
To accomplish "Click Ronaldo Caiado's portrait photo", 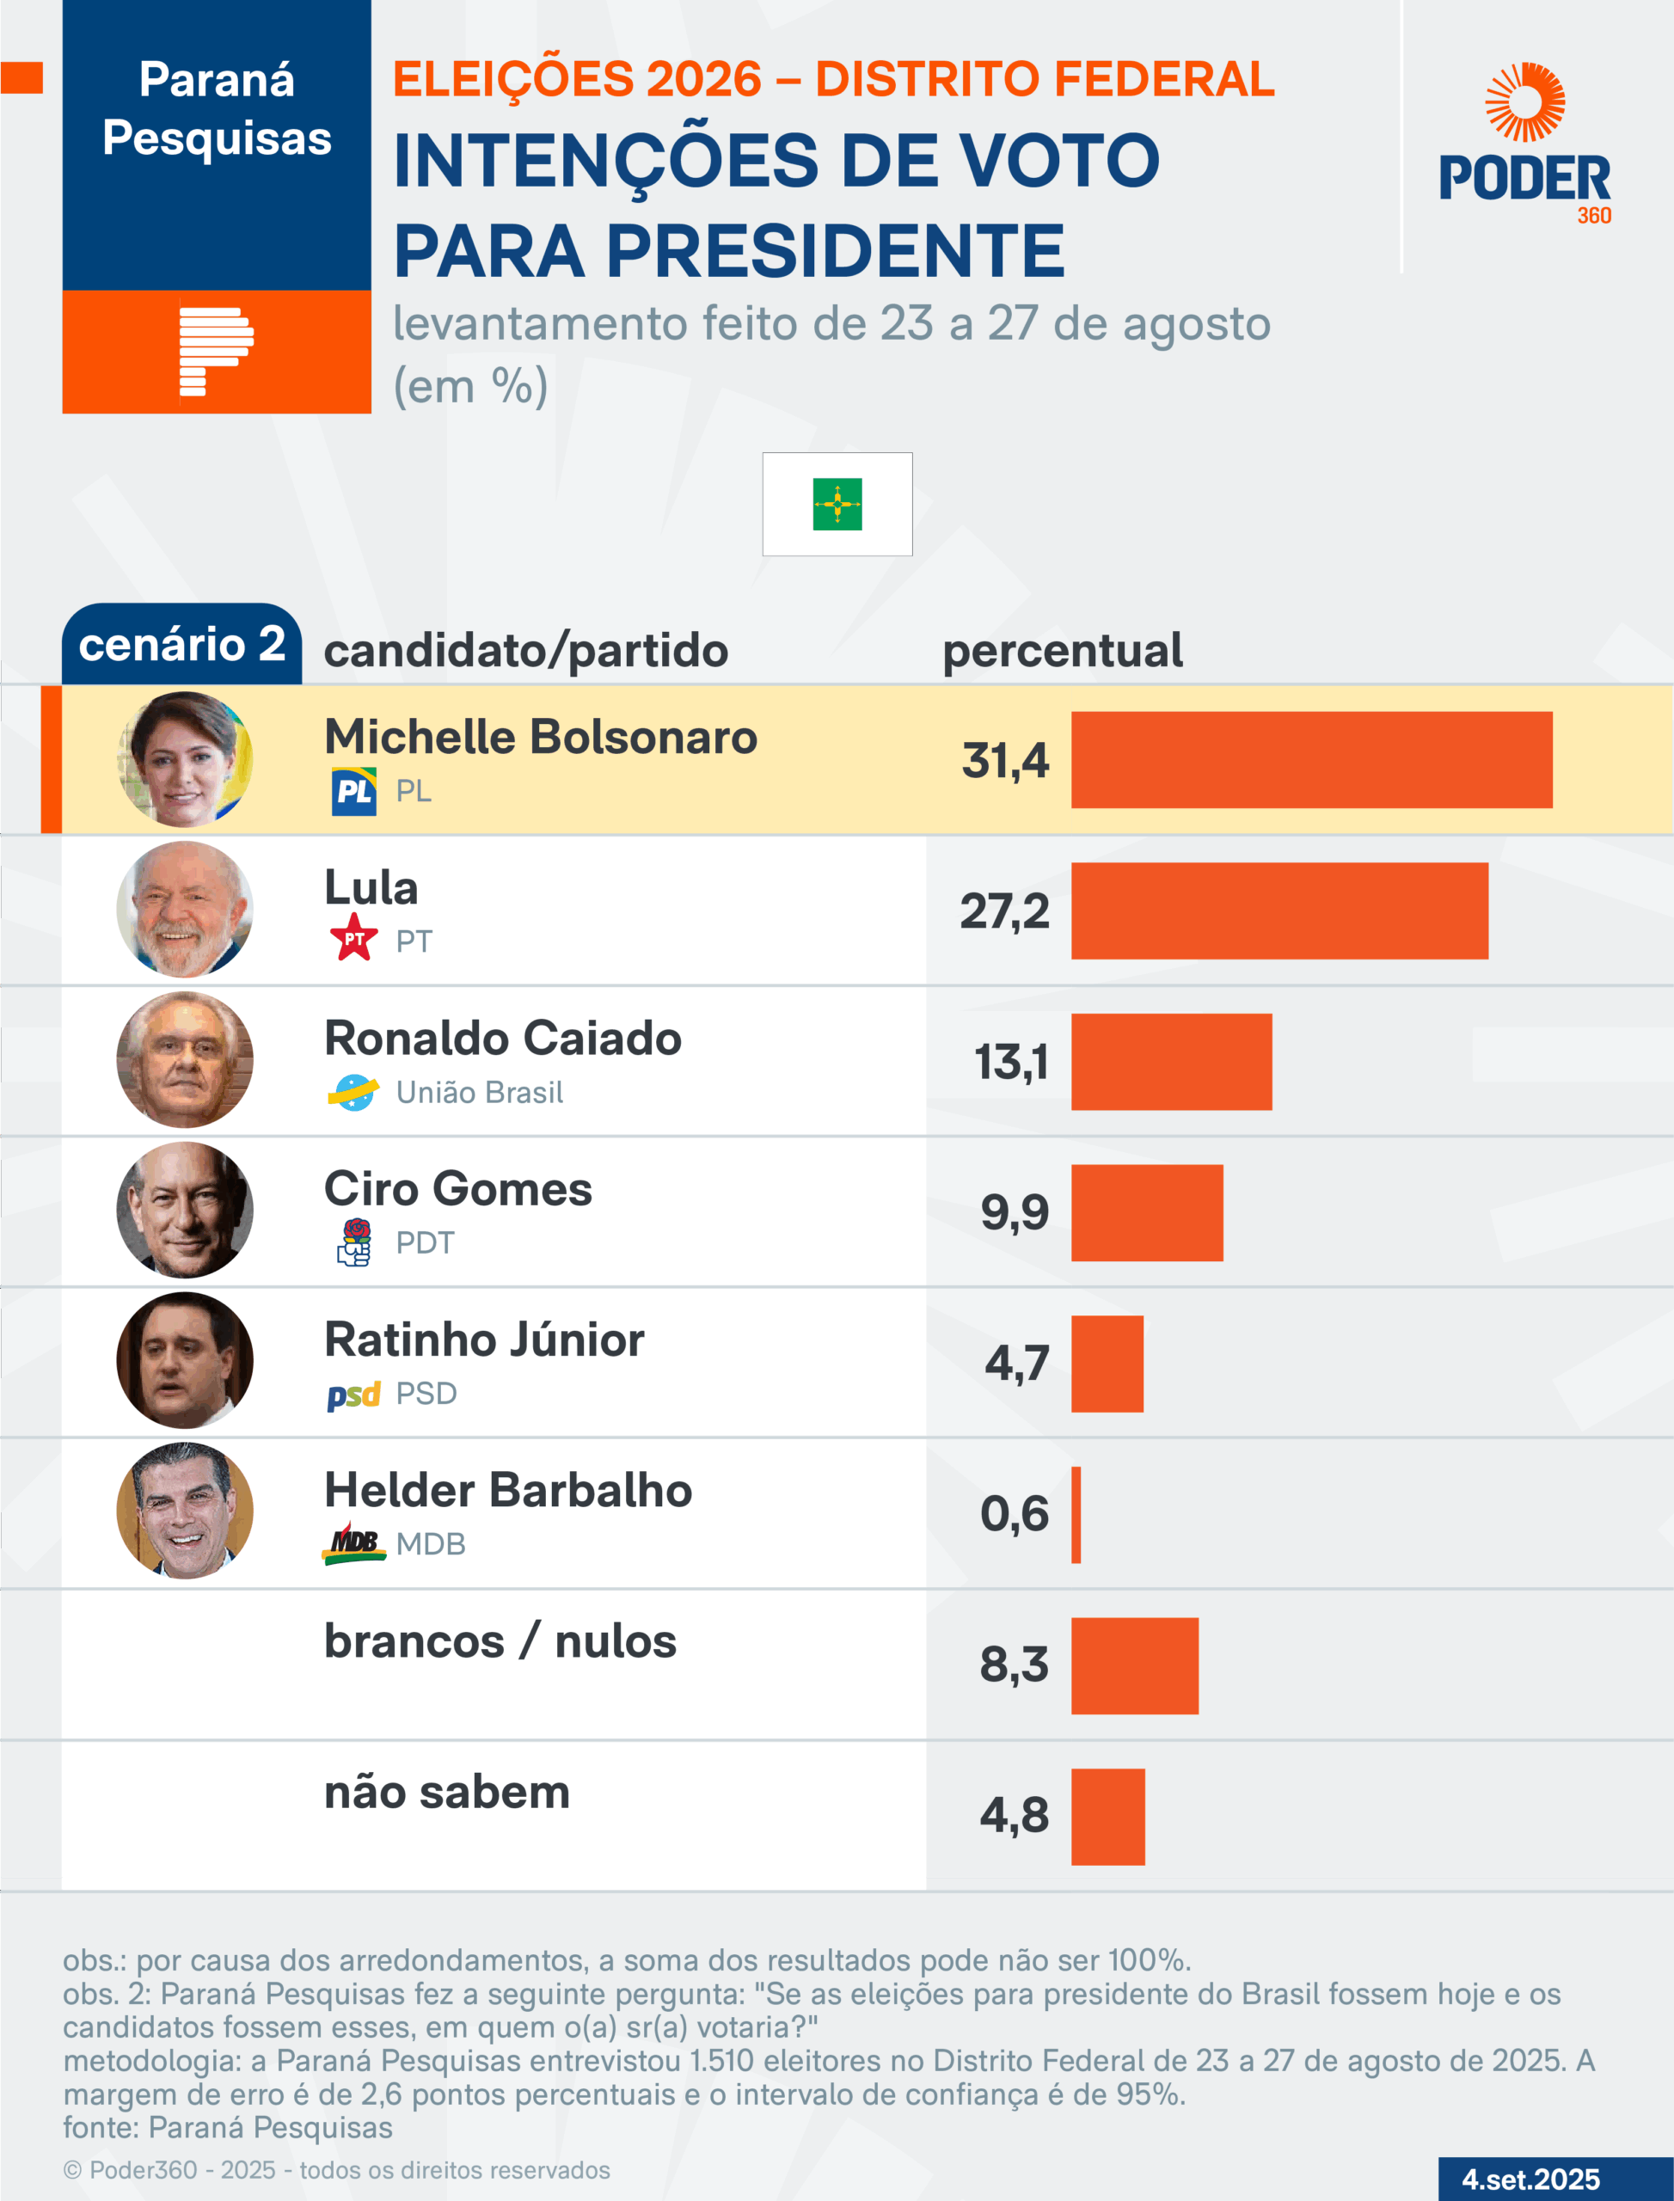I will pos(184,1060).
